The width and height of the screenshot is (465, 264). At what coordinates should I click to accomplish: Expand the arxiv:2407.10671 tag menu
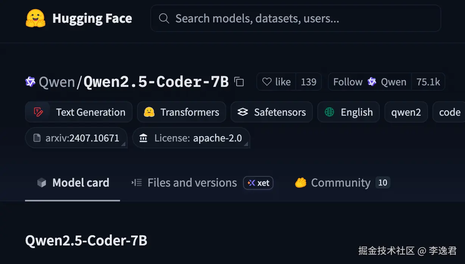(123, 145)
